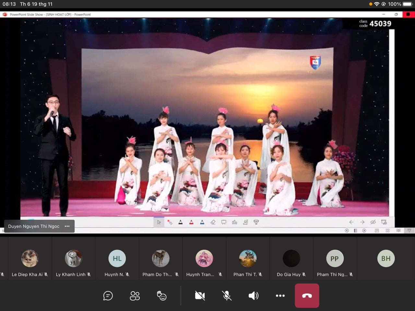Choose the blue pen in the toolbar
Screen dimensions: 415x311
202,222
